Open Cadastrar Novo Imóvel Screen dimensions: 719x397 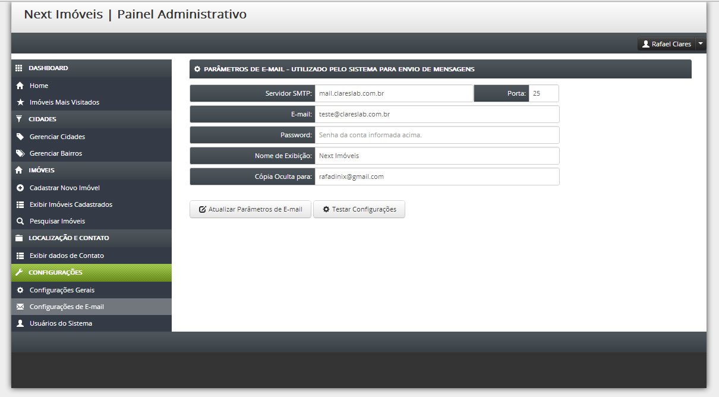tap(92, 188)
